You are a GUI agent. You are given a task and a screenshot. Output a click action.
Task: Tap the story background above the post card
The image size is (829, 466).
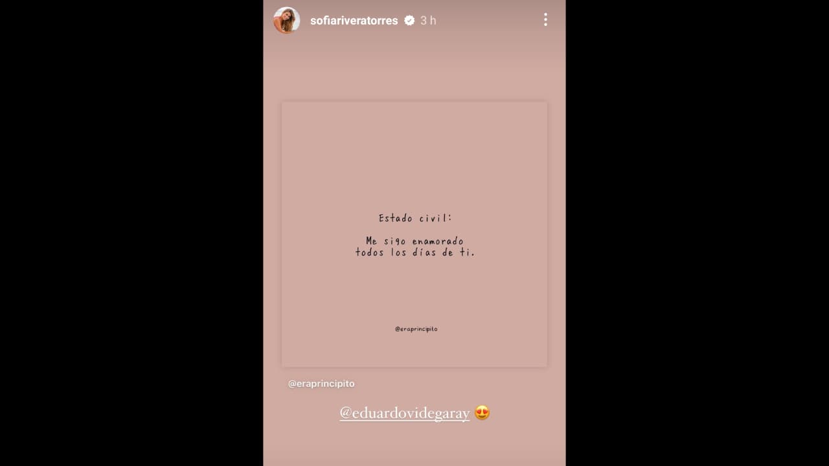click(414, 68)
